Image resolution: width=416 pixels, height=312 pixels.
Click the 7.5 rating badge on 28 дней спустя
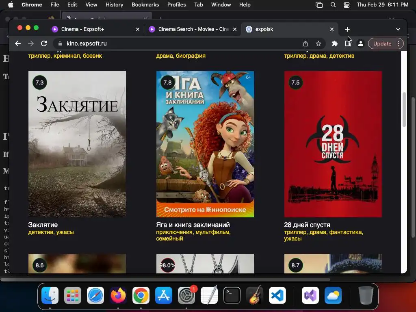pyautogui.click(x=295, y=82)
